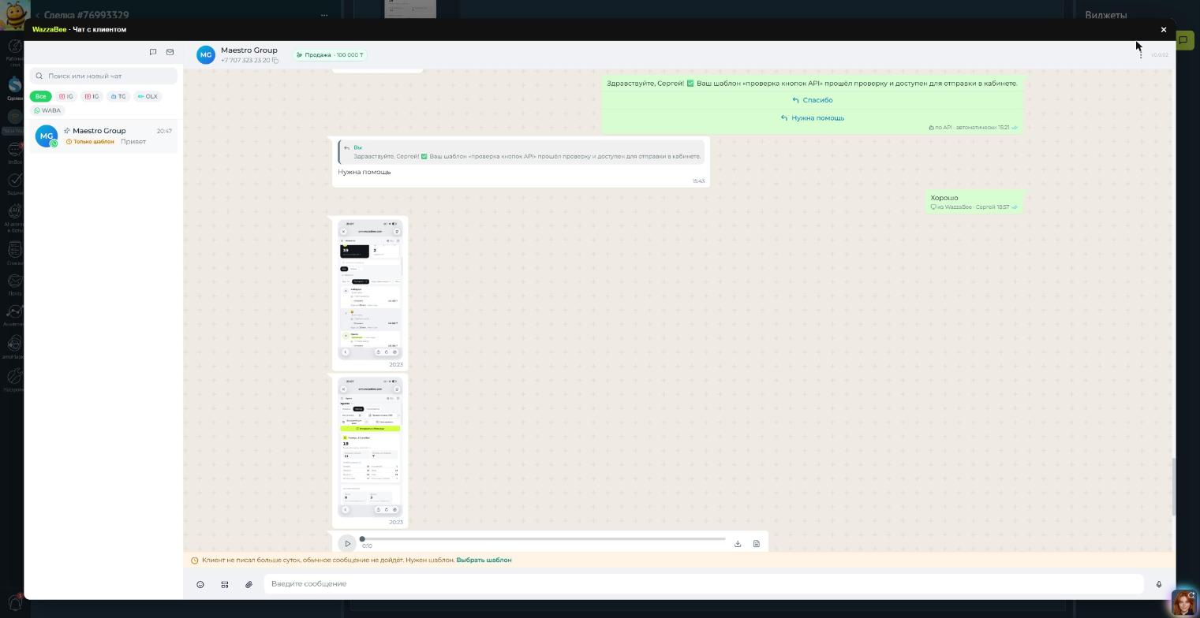Download the voice message audio
This screenshot has width=1200, height=618.
[738, 543]
